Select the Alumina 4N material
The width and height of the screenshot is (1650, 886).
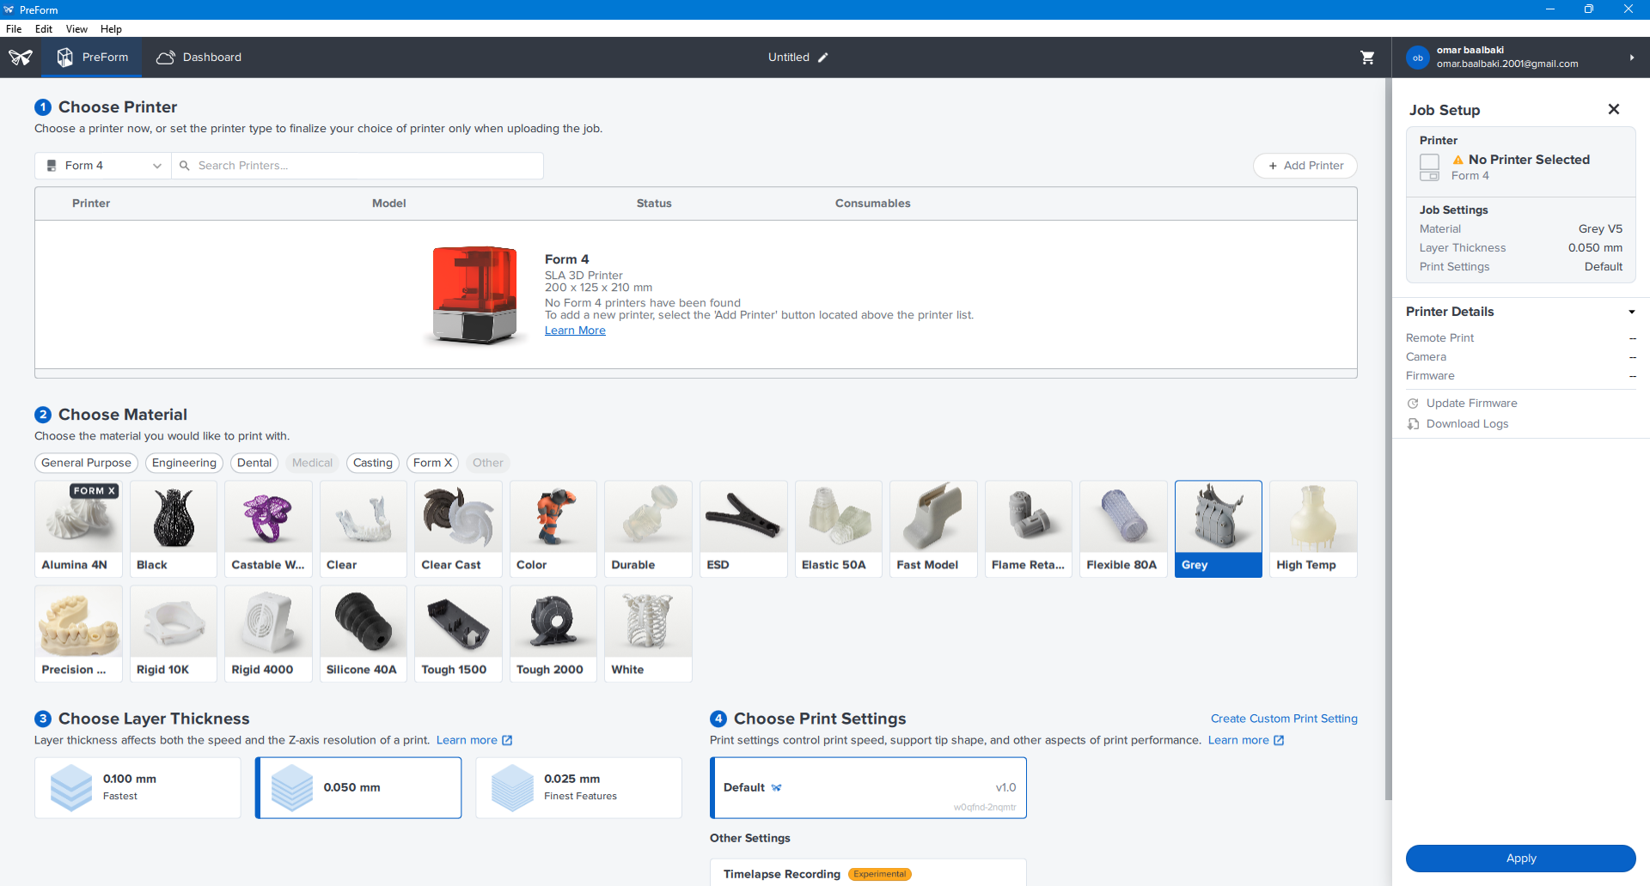[x=78, y=529]
